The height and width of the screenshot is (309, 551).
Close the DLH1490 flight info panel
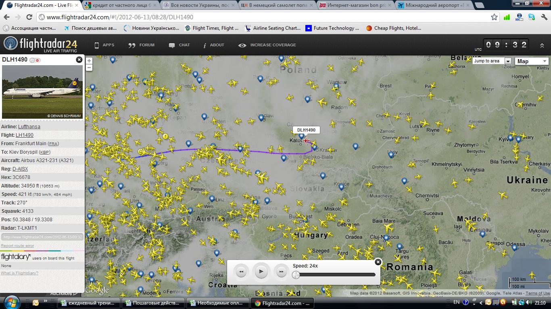tap(79, 60)
